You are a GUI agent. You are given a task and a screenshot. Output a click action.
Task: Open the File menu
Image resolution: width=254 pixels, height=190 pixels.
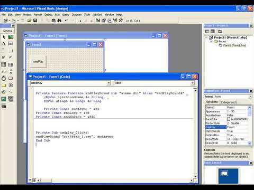click(x=4, y=15)
